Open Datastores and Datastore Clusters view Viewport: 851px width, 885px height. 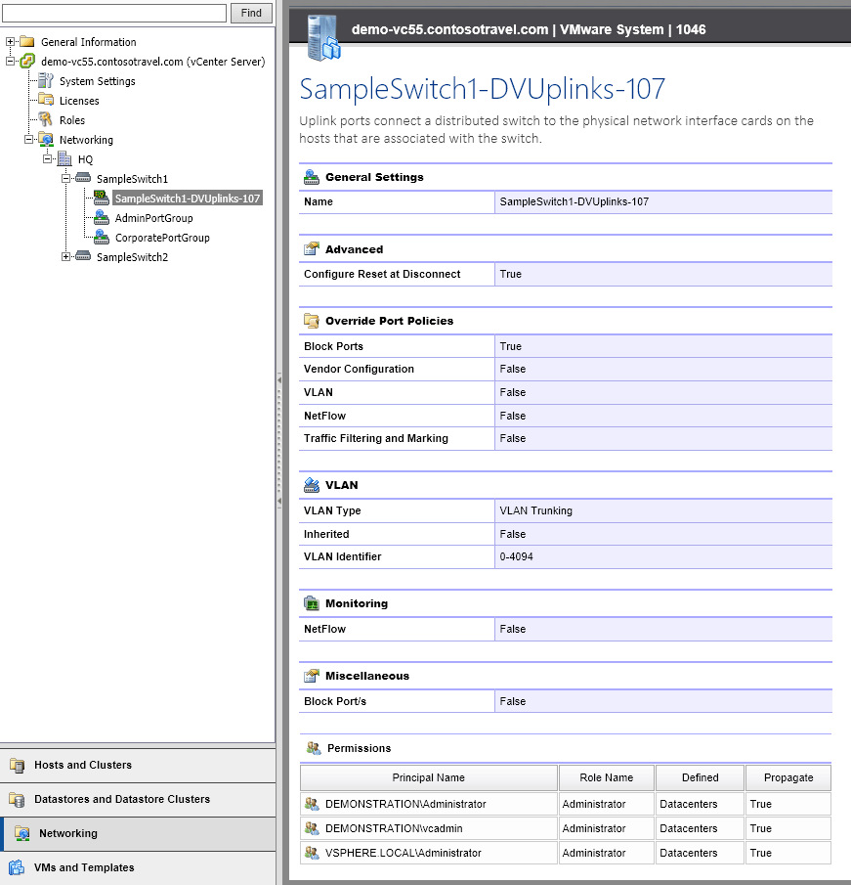click(138, 800)
